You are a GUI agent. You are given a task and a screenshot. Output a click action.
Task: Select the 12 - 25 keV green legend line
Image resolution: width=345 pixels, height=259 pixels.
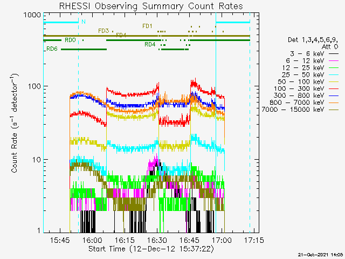coord(334,67)
